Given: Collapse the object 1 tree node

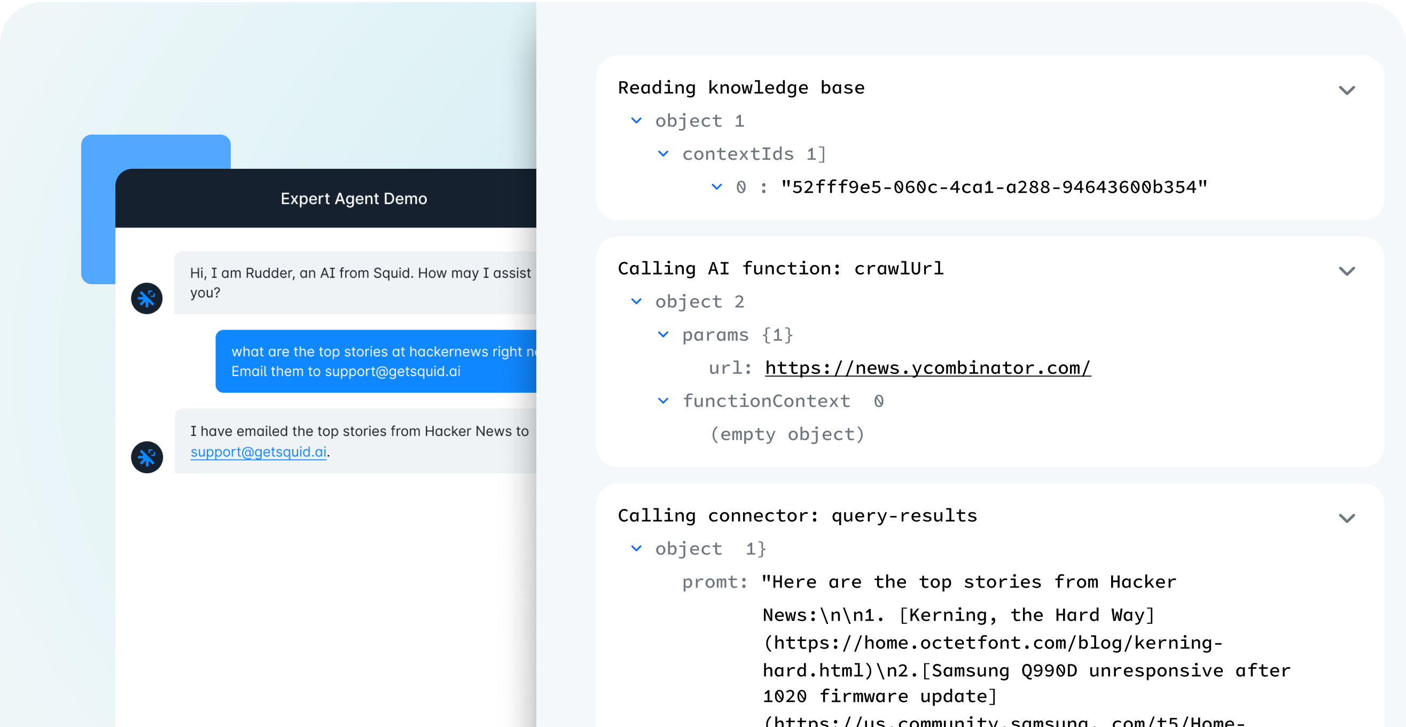Looking at the screenshot, I should [636, 120].
